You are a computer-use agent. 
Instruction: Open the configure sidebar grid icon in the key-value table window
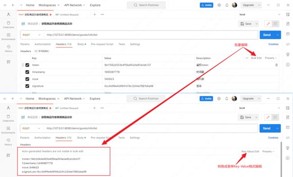pos(9,62)
